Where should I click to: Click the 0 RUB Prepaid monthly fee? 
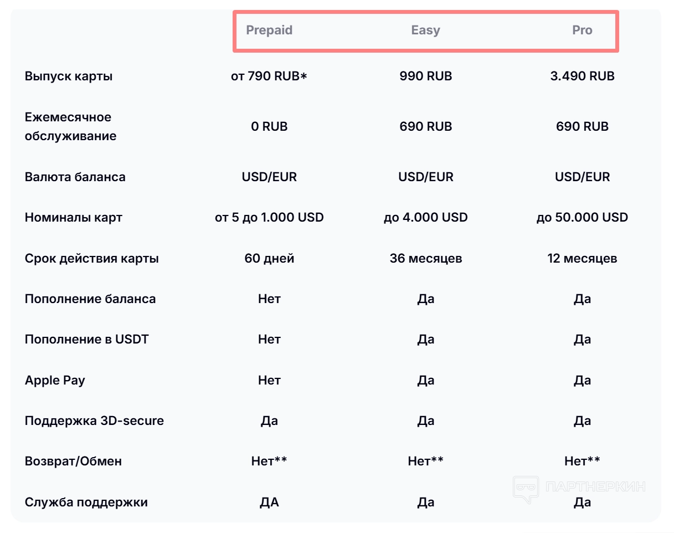click(269, 126)
